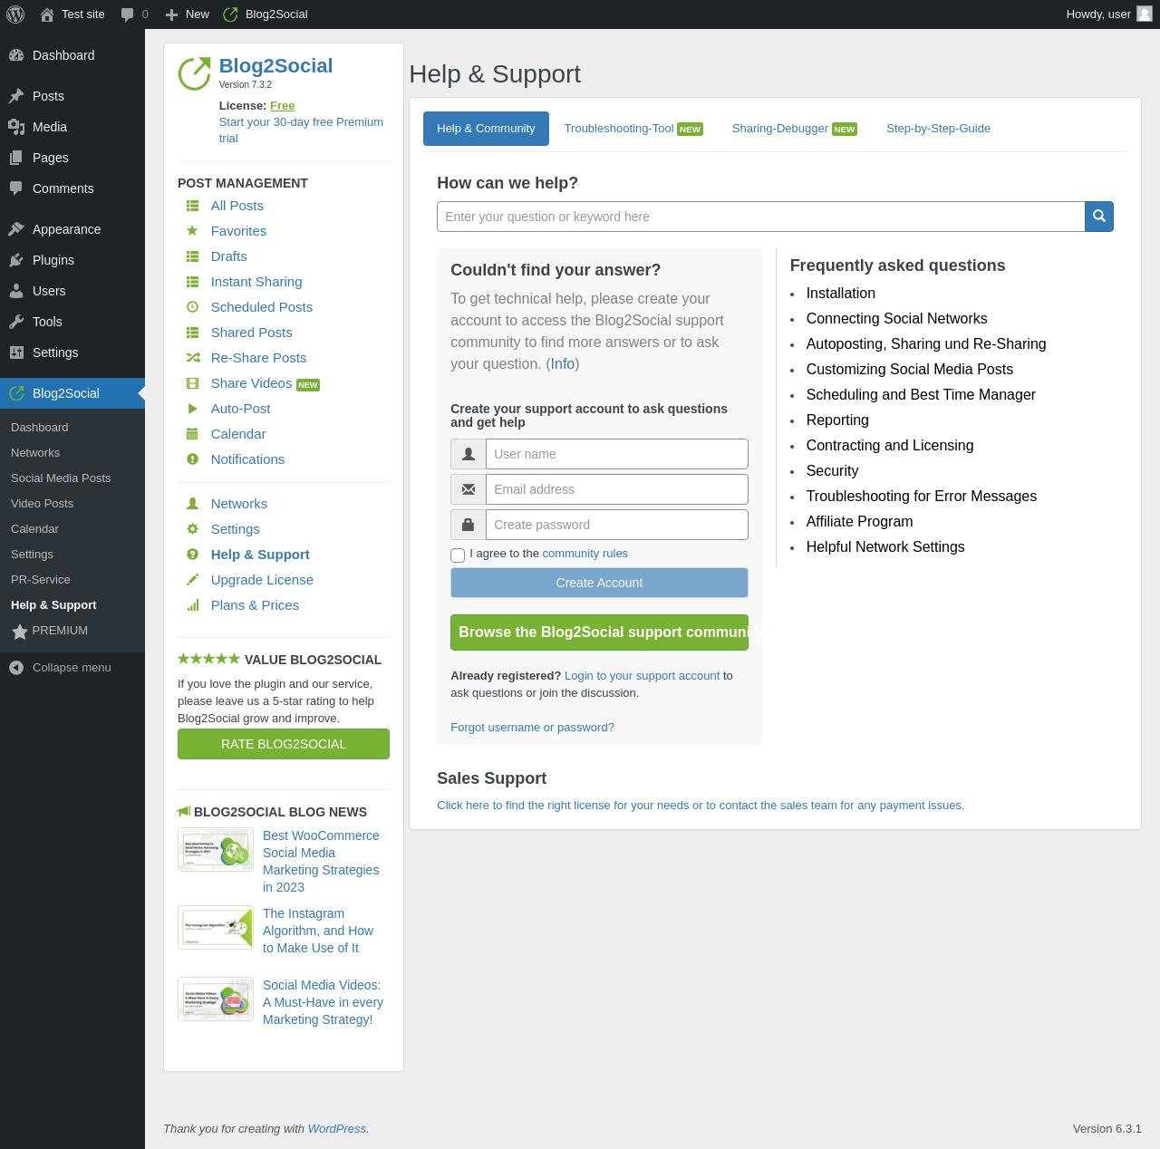Open the Video Posts submenu item
Image resolution: width=1160 pixels, height=1149 pixels.
tap(42, 504)
